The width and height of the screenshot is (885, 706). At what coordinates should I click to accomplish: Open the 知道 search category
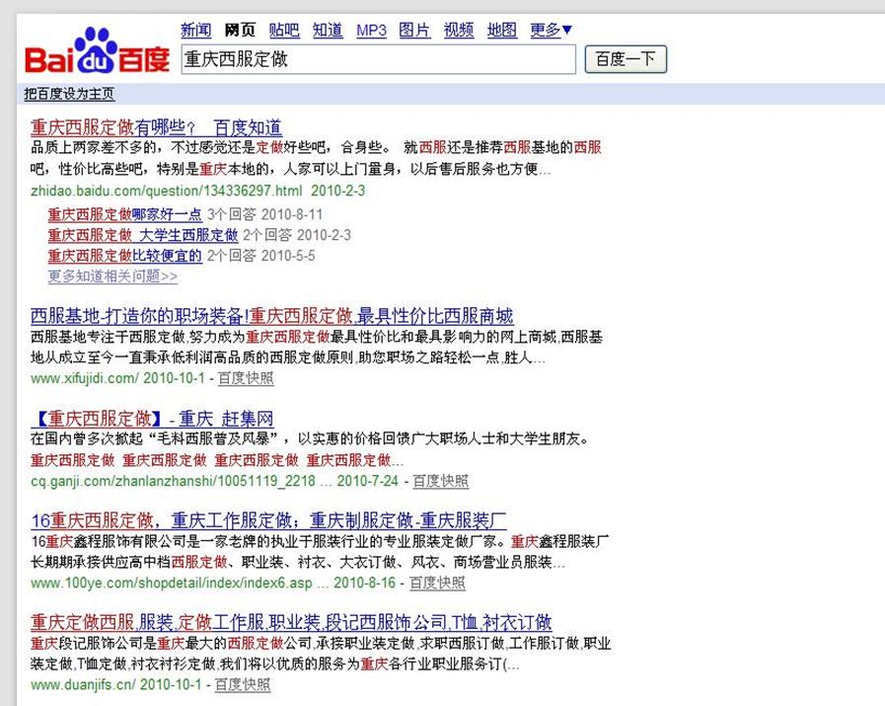328,30
